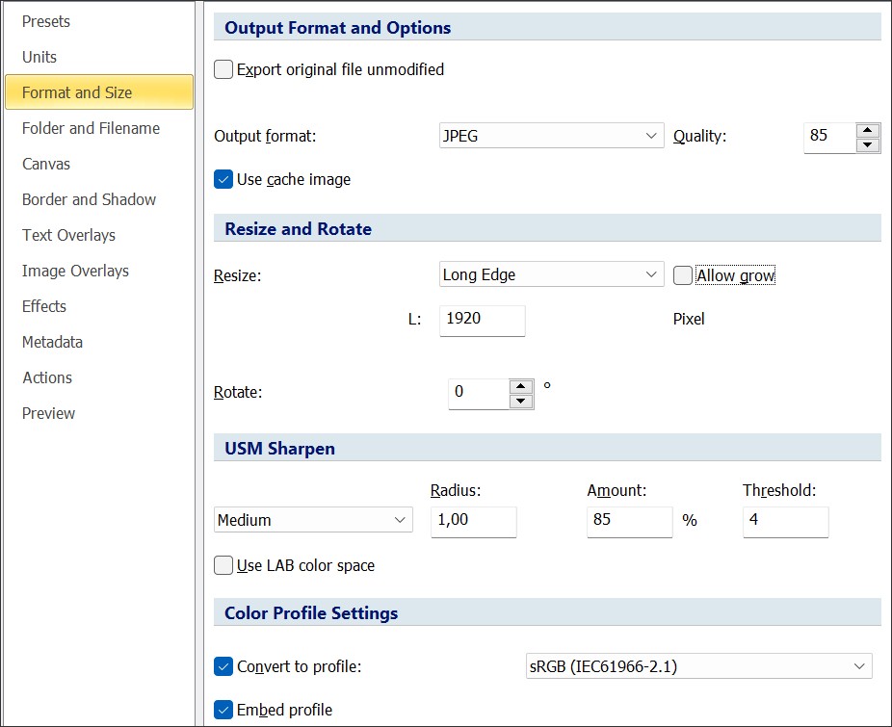Uncheck Use cache image
Image resolution: width=892 pixels, height=727 pixels.
tap(223, 179)
